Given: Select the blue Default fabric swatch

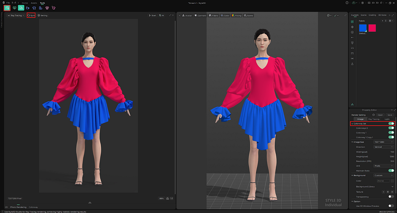Looking at the screenshot, I should [x=363, y=28].
